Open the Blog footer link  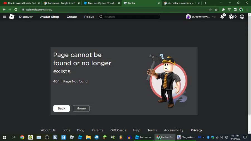pos(81,130)
